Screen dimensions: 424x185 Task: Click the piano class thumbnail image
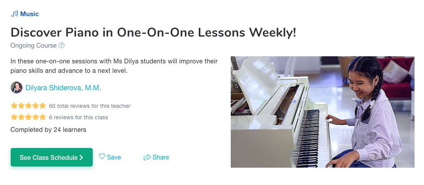[322, 112]
